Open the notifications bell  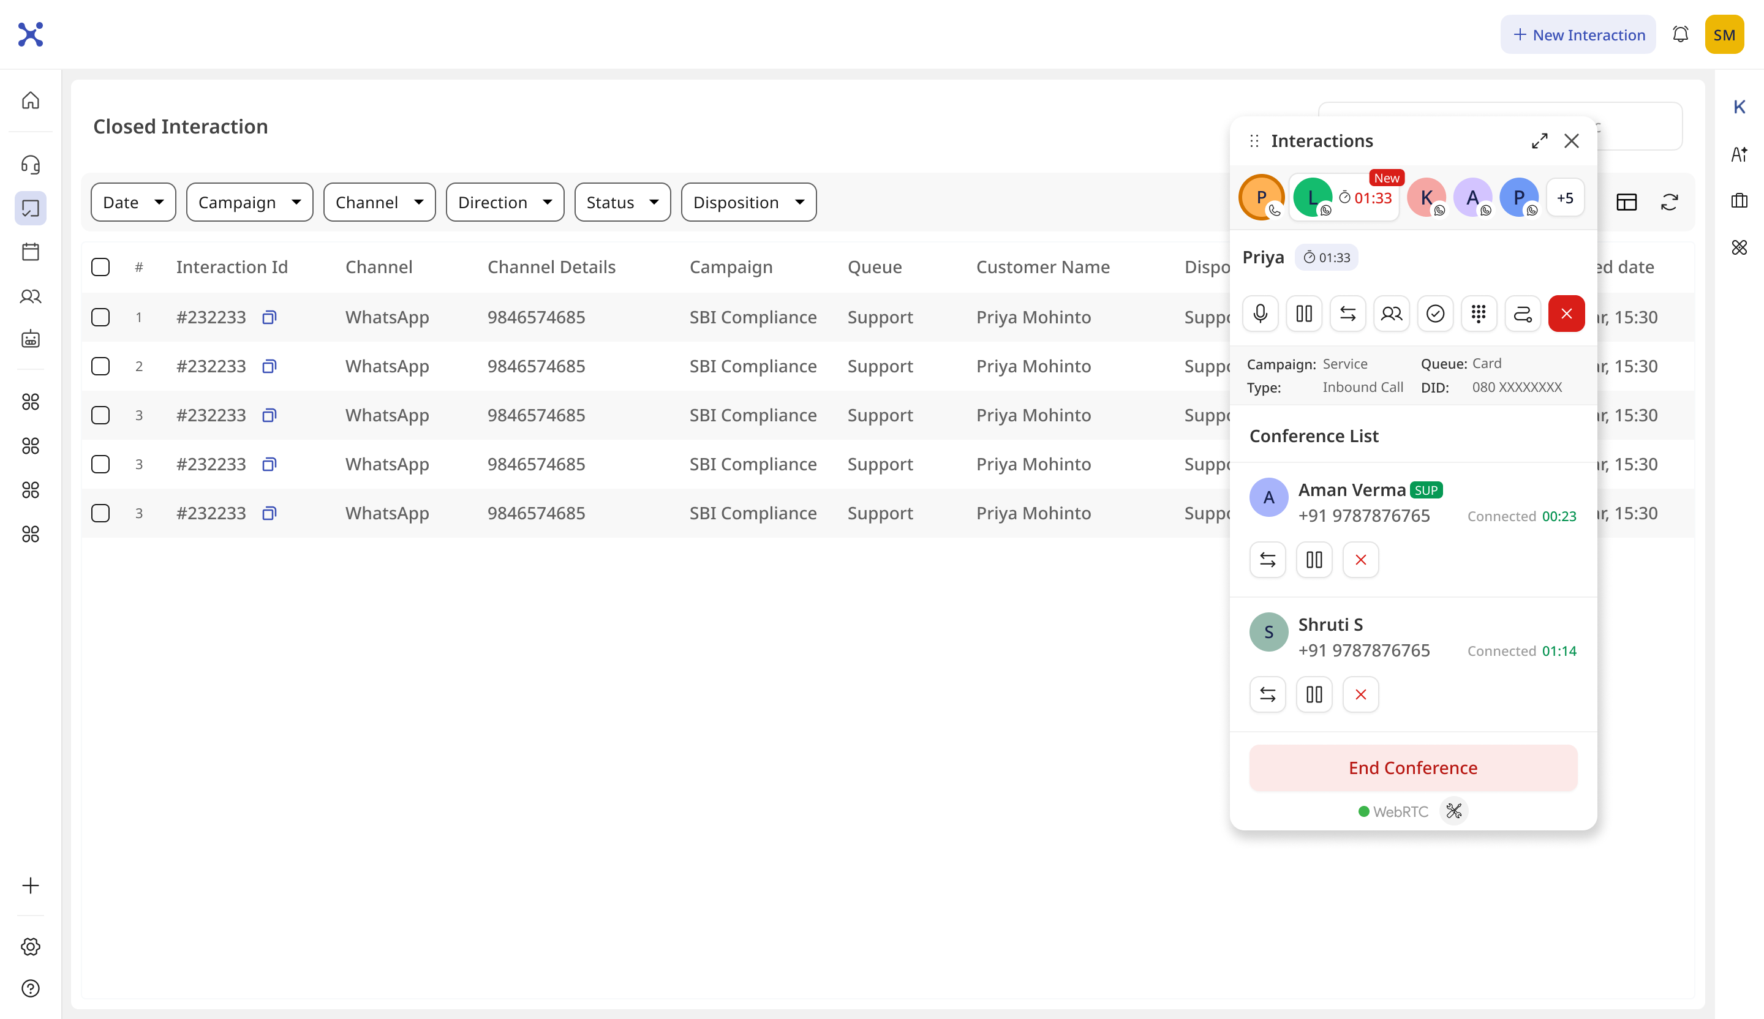pos(1680,34)
